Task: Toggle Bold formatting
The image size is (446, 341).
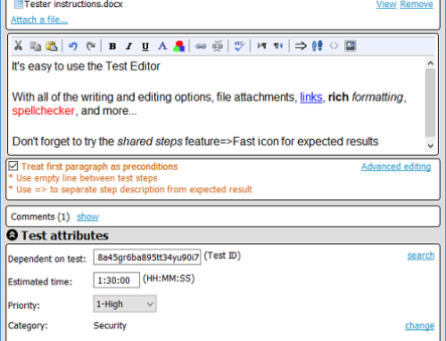Action: (x=112, y=46)
